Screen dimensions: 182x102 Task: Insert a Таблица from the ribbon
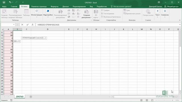coord(26,13)
